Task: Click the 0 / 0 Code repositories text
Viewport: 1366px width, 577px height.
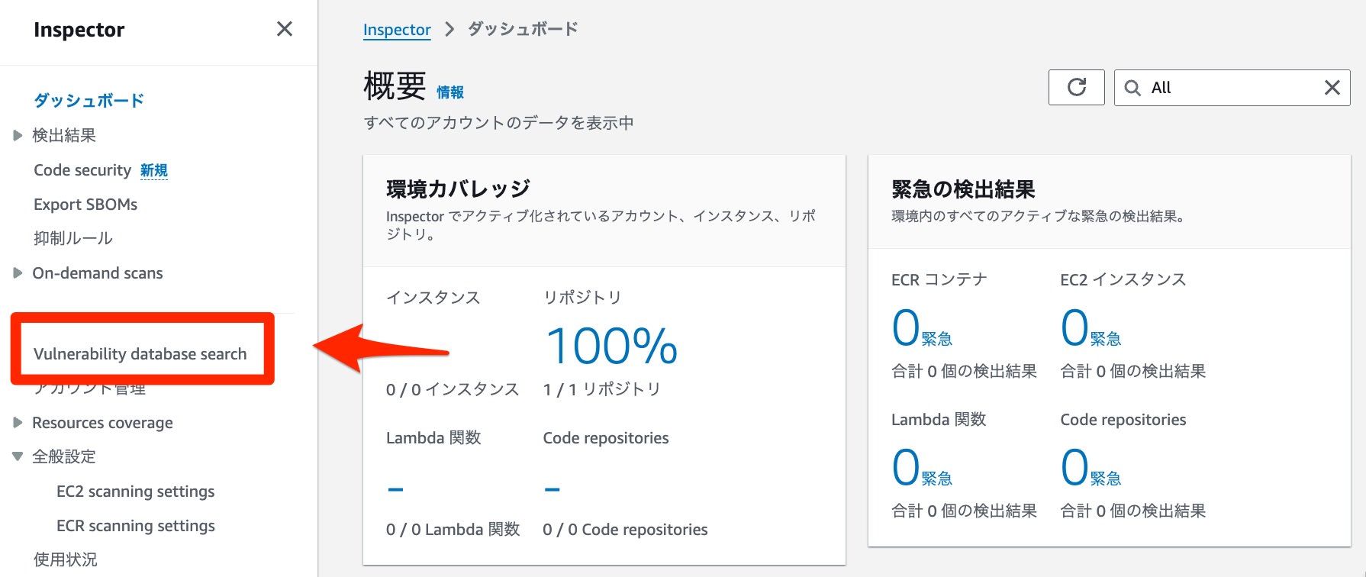Action: (x=625, y=530)
